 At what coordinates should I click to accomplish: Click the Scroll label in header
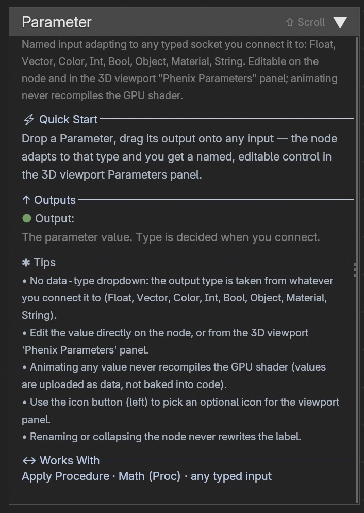click(311, 22)
